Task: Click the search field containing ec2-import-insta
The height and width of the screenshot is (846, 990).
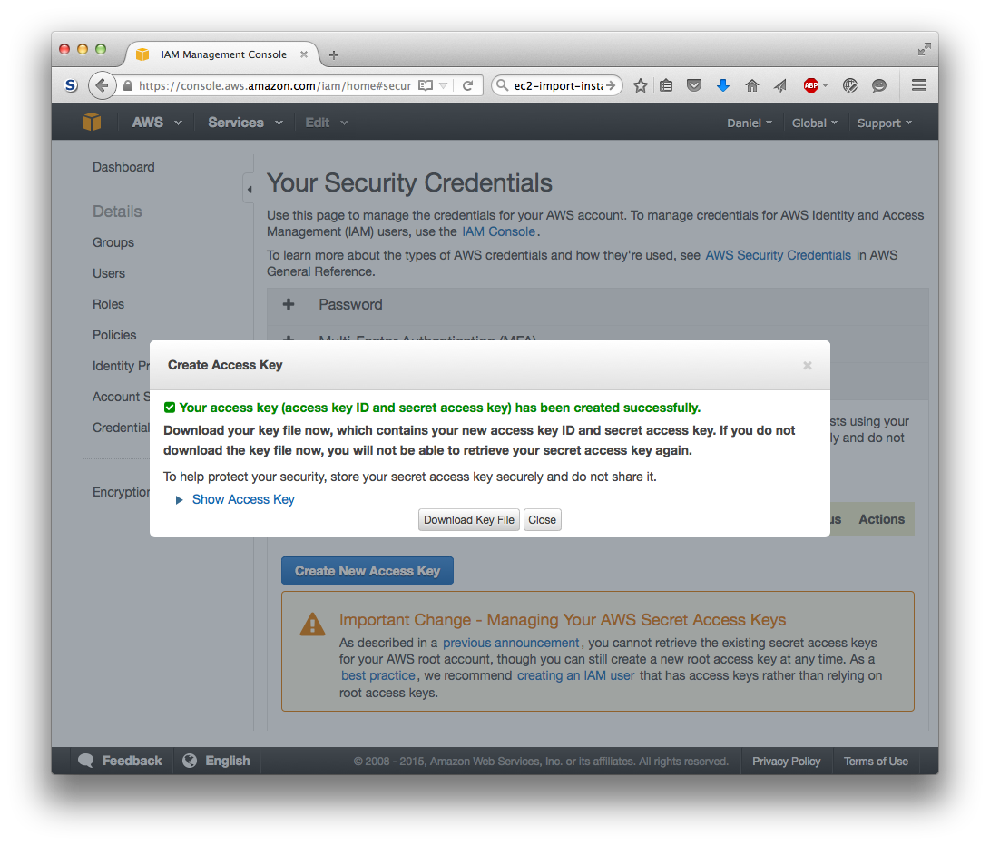Action: click(x=557, y=85)
